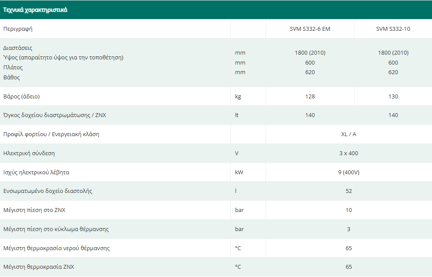Select the Βάρος (άδειο) label

click(x=22, y=97)
